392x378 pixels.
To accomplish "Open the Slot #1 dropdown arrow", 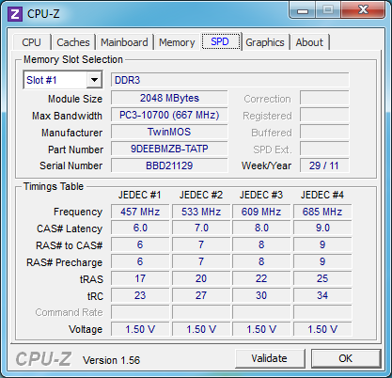I will [94, 80].
